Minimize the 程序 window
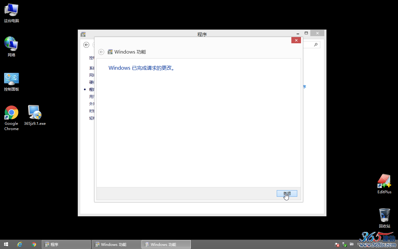The width and height of the screenshot is (398, 249). pyautogui.click(x=298, y=33)
